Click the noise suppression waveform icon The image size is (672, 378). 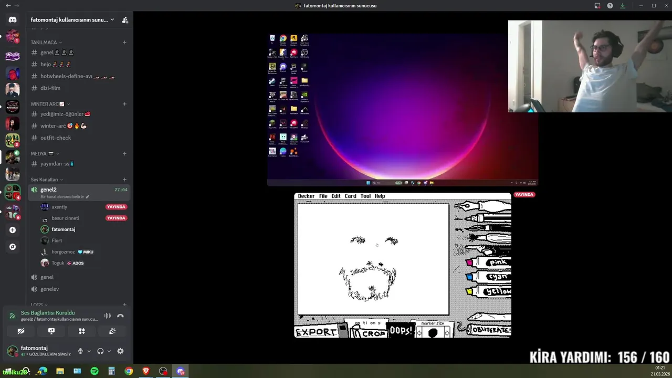(108, 316)
